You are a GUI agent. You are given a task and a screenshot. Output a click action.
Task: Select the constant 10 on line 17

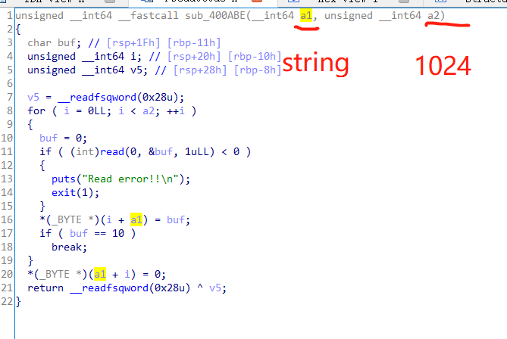(x=118, y=233)
